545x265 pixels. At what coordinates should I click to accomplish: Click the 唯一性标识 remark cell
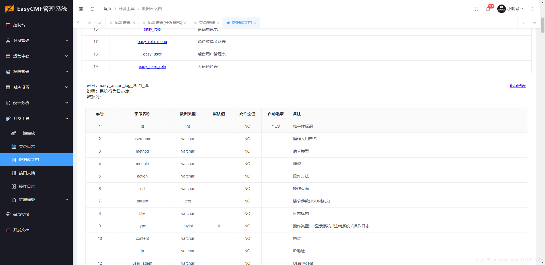[x=408, y=126]
